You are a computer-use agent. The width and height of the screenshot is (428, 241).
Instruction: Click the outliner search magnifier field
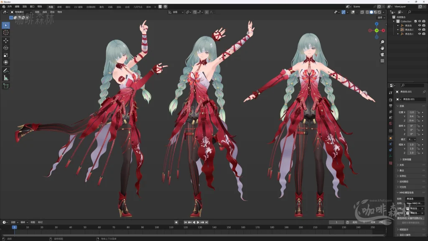tap(417, 12)
